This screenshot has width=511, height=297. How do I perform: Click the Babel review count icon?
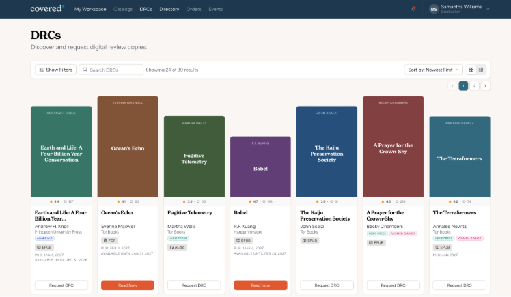[264, 201]
